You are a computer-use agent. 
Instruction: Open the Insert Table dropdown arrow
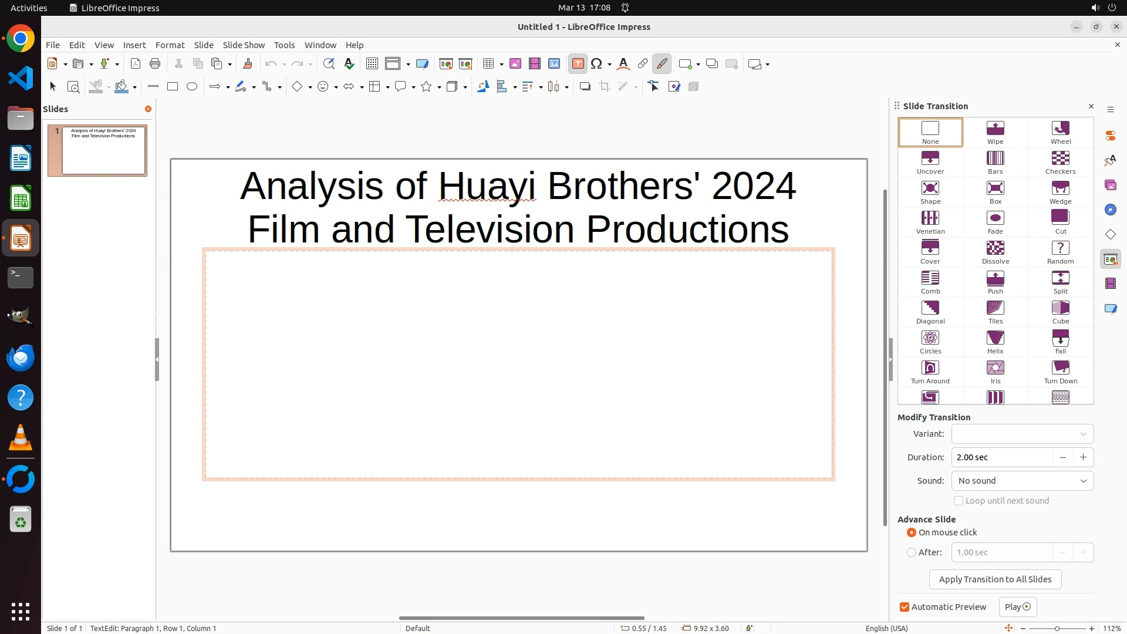point(501,64)
